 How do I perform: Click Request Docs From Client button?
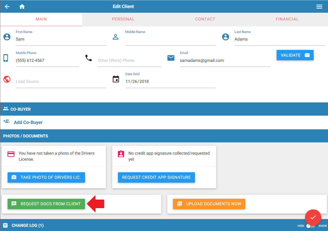tap(46, 204)
